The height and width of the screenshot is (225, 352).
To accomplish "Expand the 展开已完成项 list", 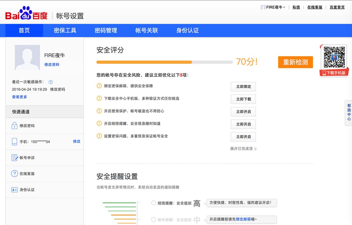I will [243, 149].
